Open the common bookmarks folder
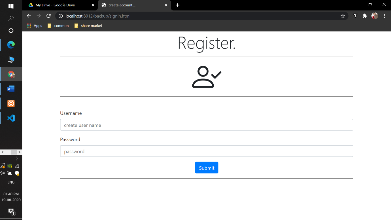The image size is (391, 220). (x=58, y=26)
